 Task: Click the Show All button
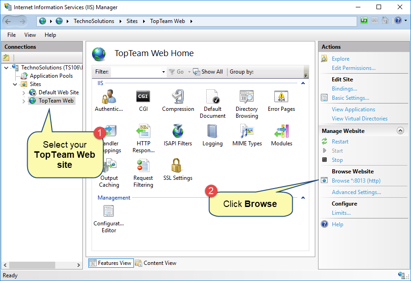(x=208, y=72)
